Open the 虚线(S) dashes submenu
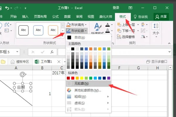This screenshot has height=117, width=176. [88, 103]
